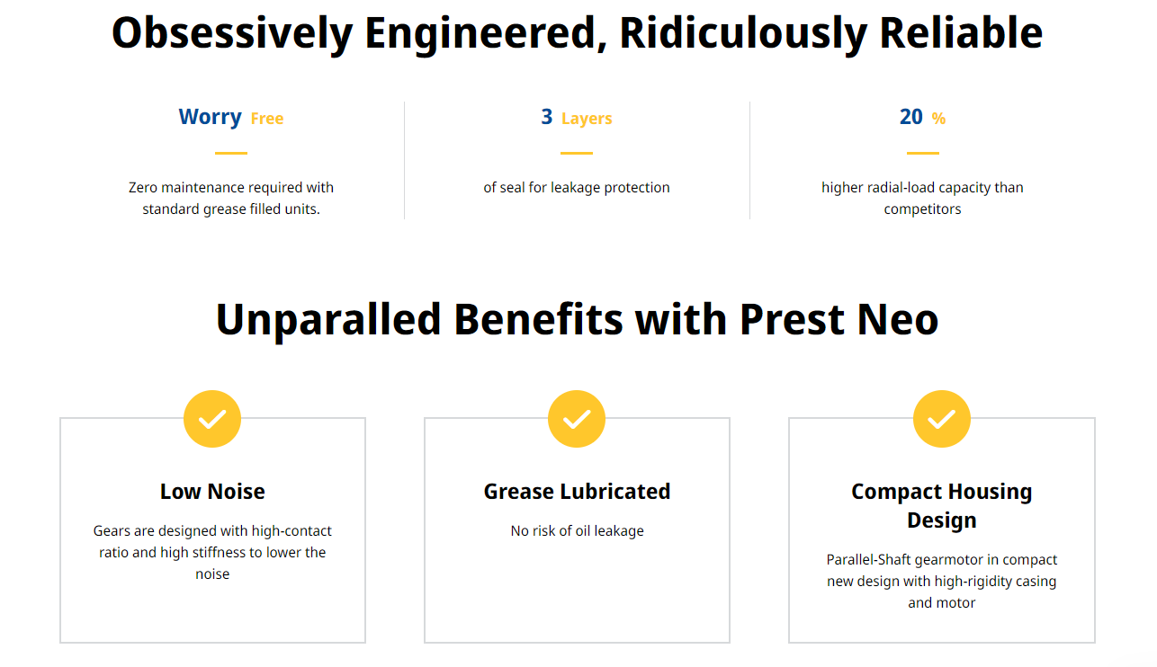
Task: Click the Parallel-Shaft gearmotor description text
Action: click(941, 582)
